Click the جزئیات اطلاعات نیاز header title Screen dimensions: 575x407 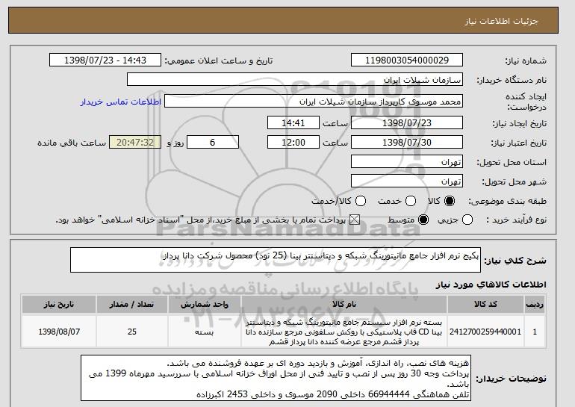(501, 21)
